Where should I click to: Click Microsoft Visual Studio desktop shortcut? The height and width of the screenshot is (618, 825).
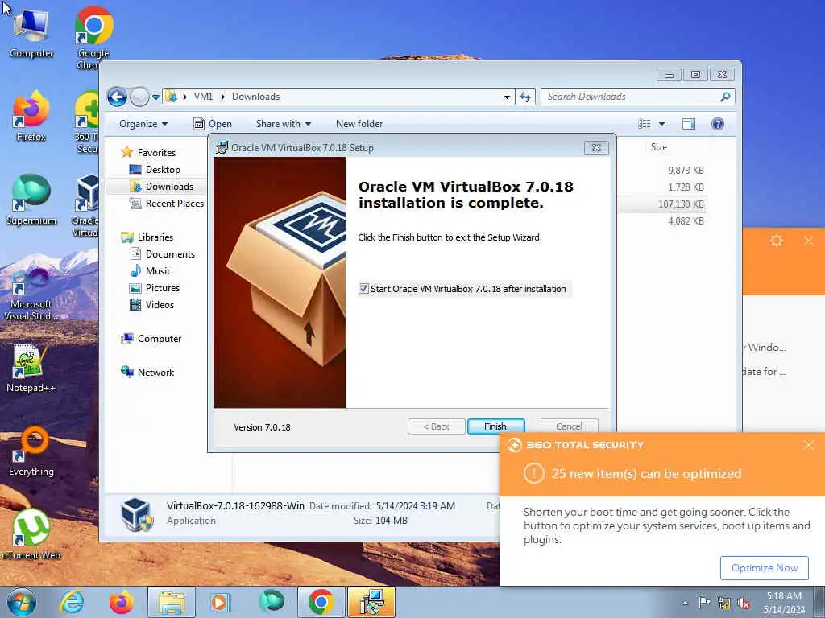tap(31, 295)
